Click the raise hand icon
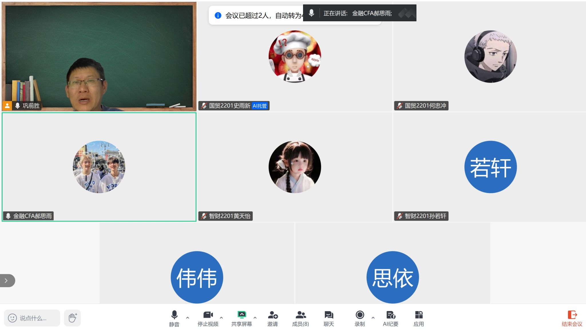 72,318
